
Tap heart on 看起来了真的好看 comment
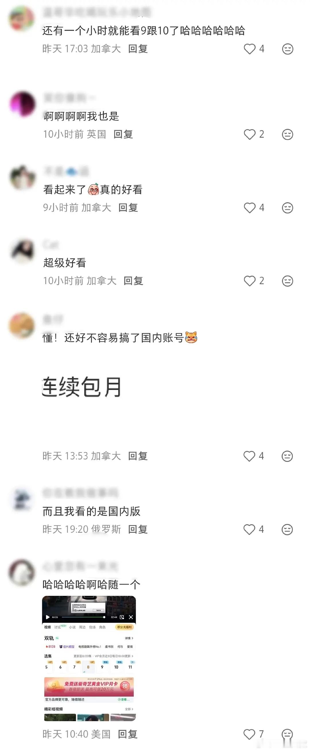[250, 208]
